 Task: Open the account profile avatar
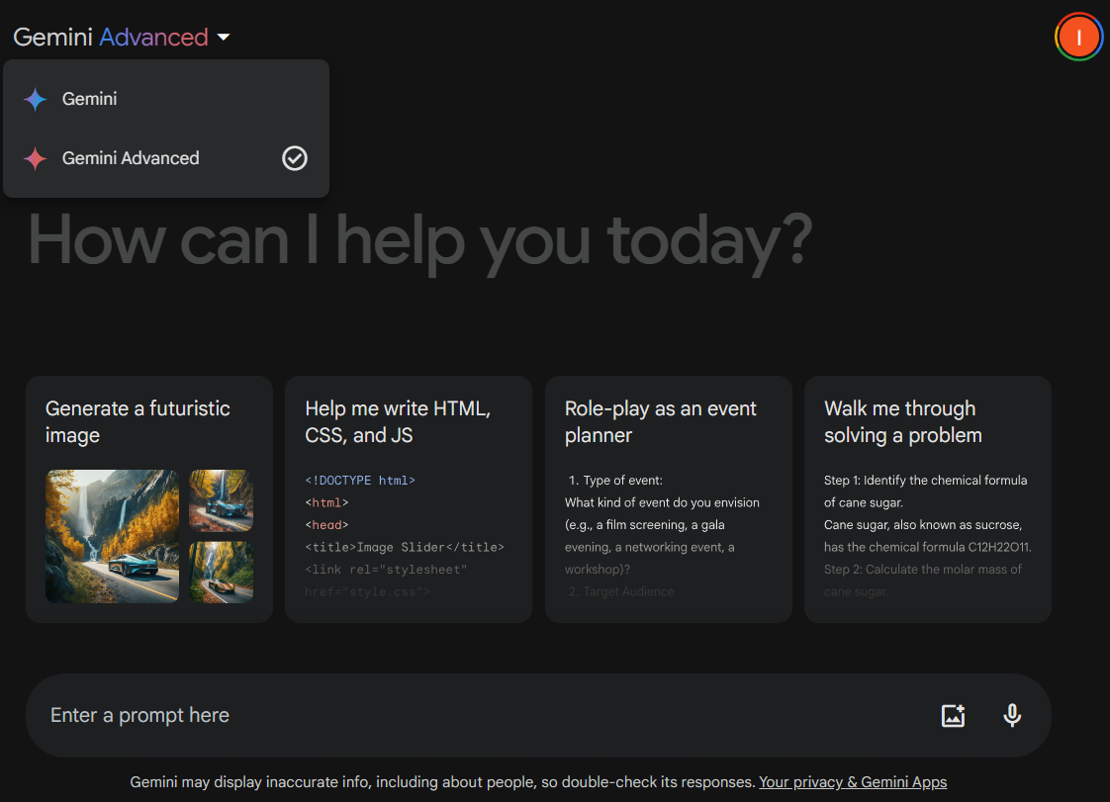click(1078, 37)
